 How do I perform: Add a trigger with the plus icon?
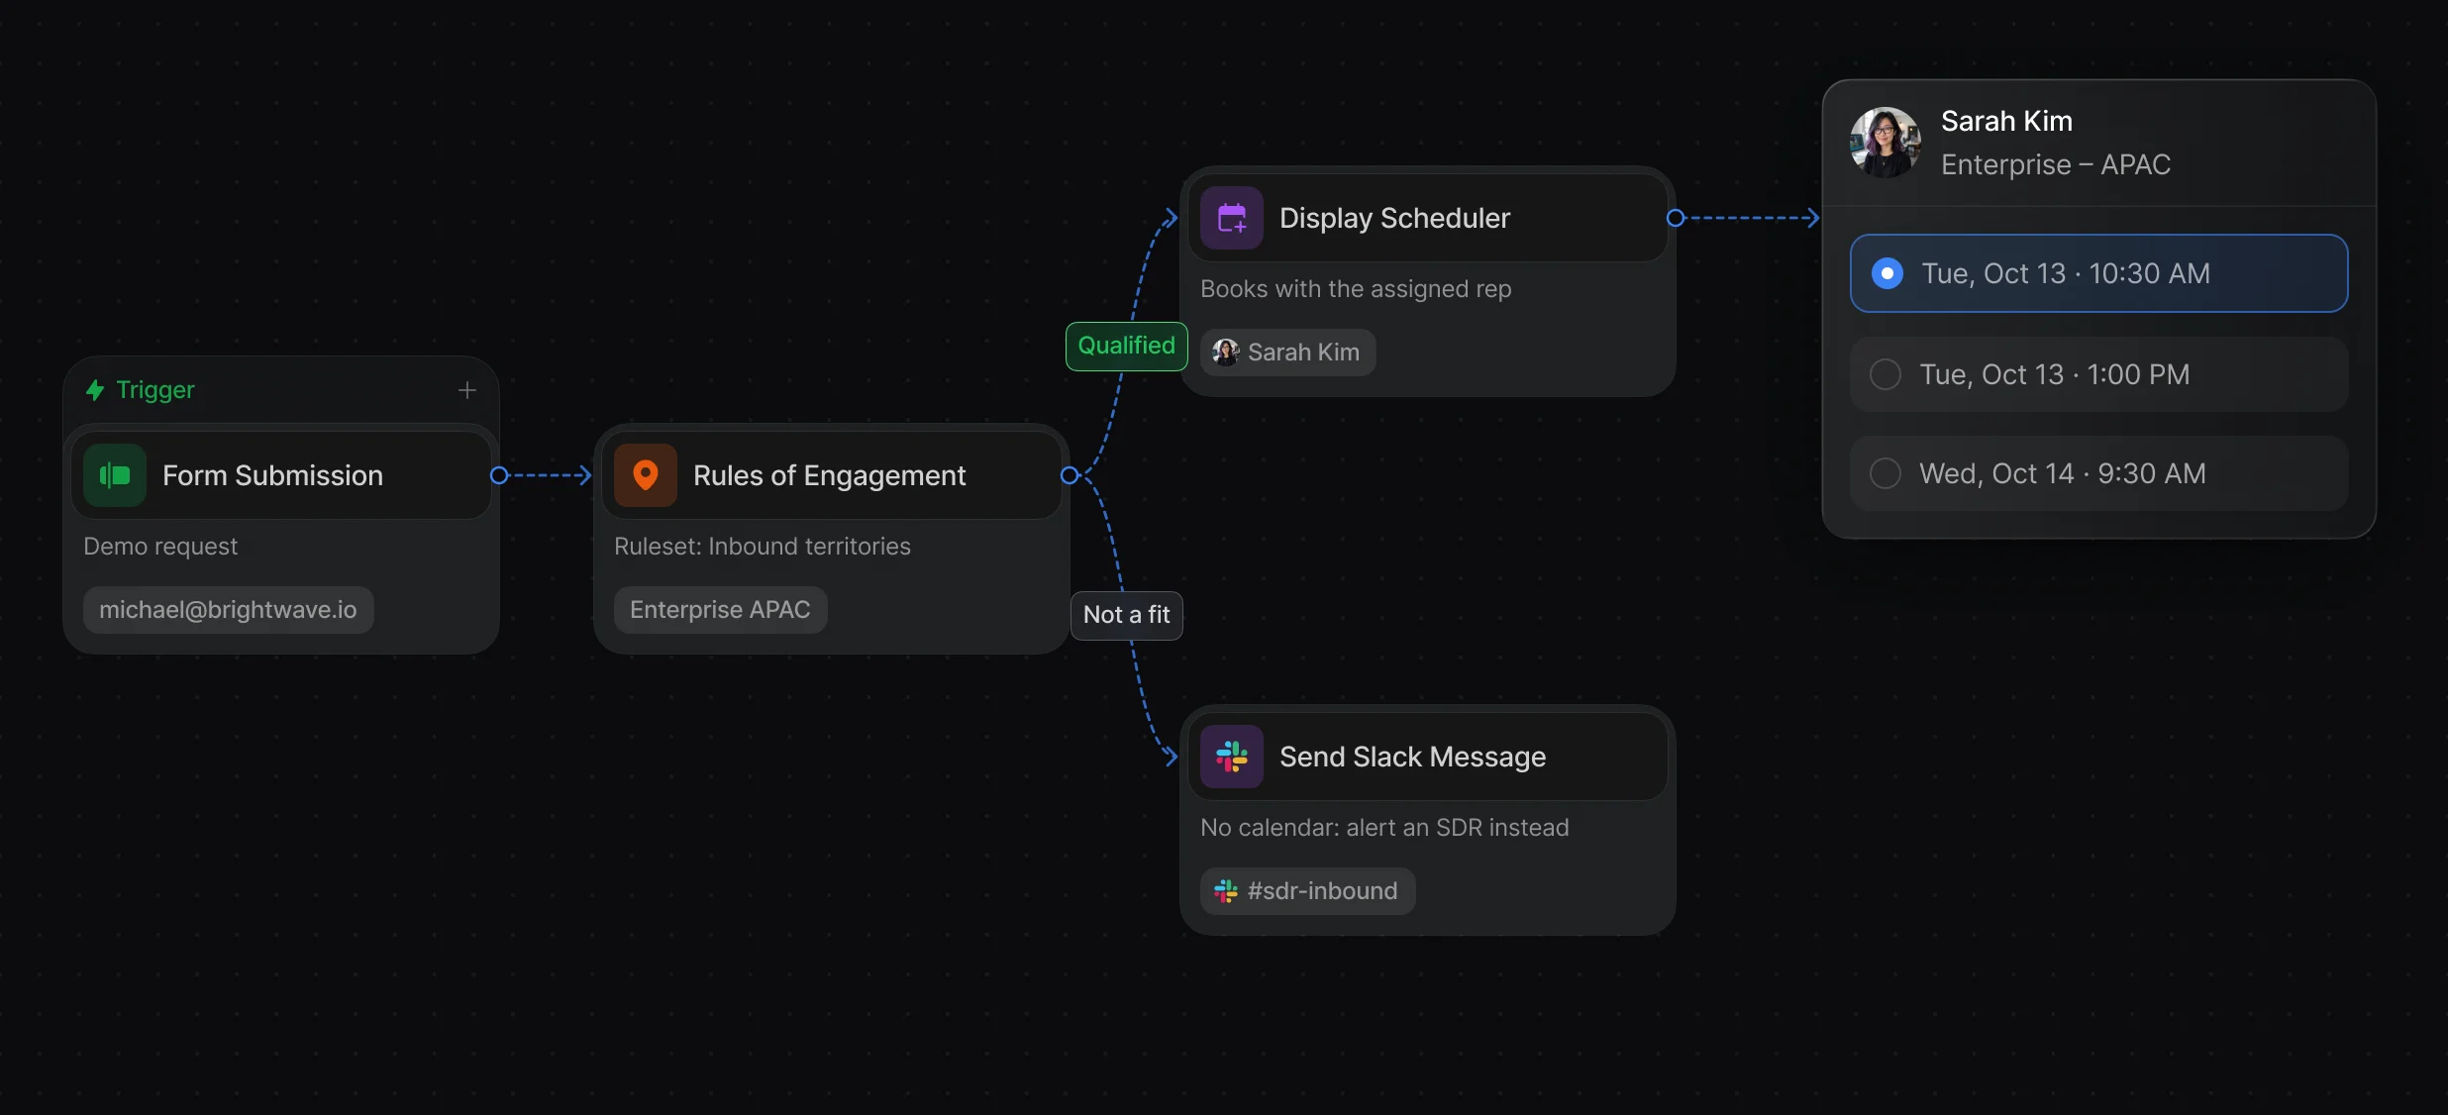(x=467, y=390)
